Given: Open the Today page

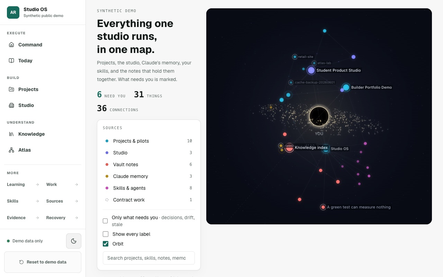Looking at the screenshot, I should pyautogui.click(x=43, y=61).
